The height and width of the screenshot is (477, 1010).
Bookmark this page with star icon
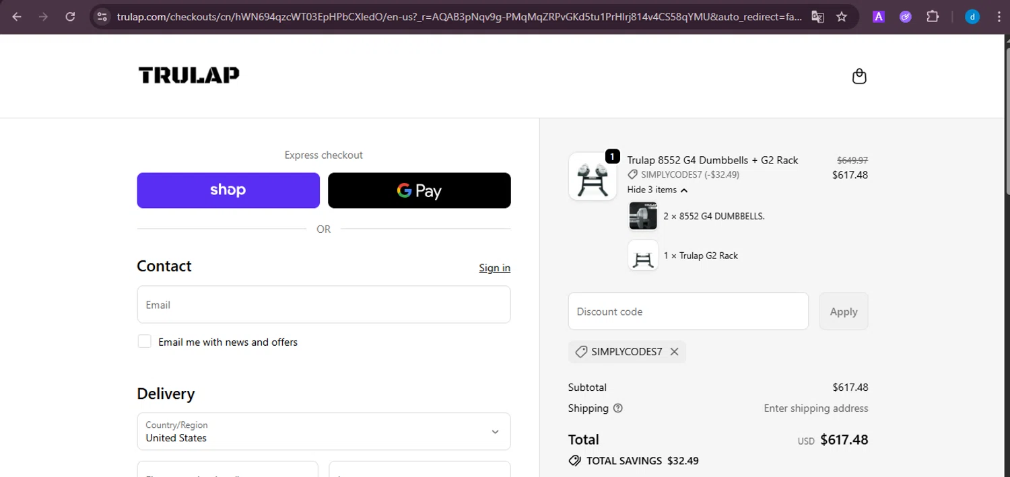point(842,17)
